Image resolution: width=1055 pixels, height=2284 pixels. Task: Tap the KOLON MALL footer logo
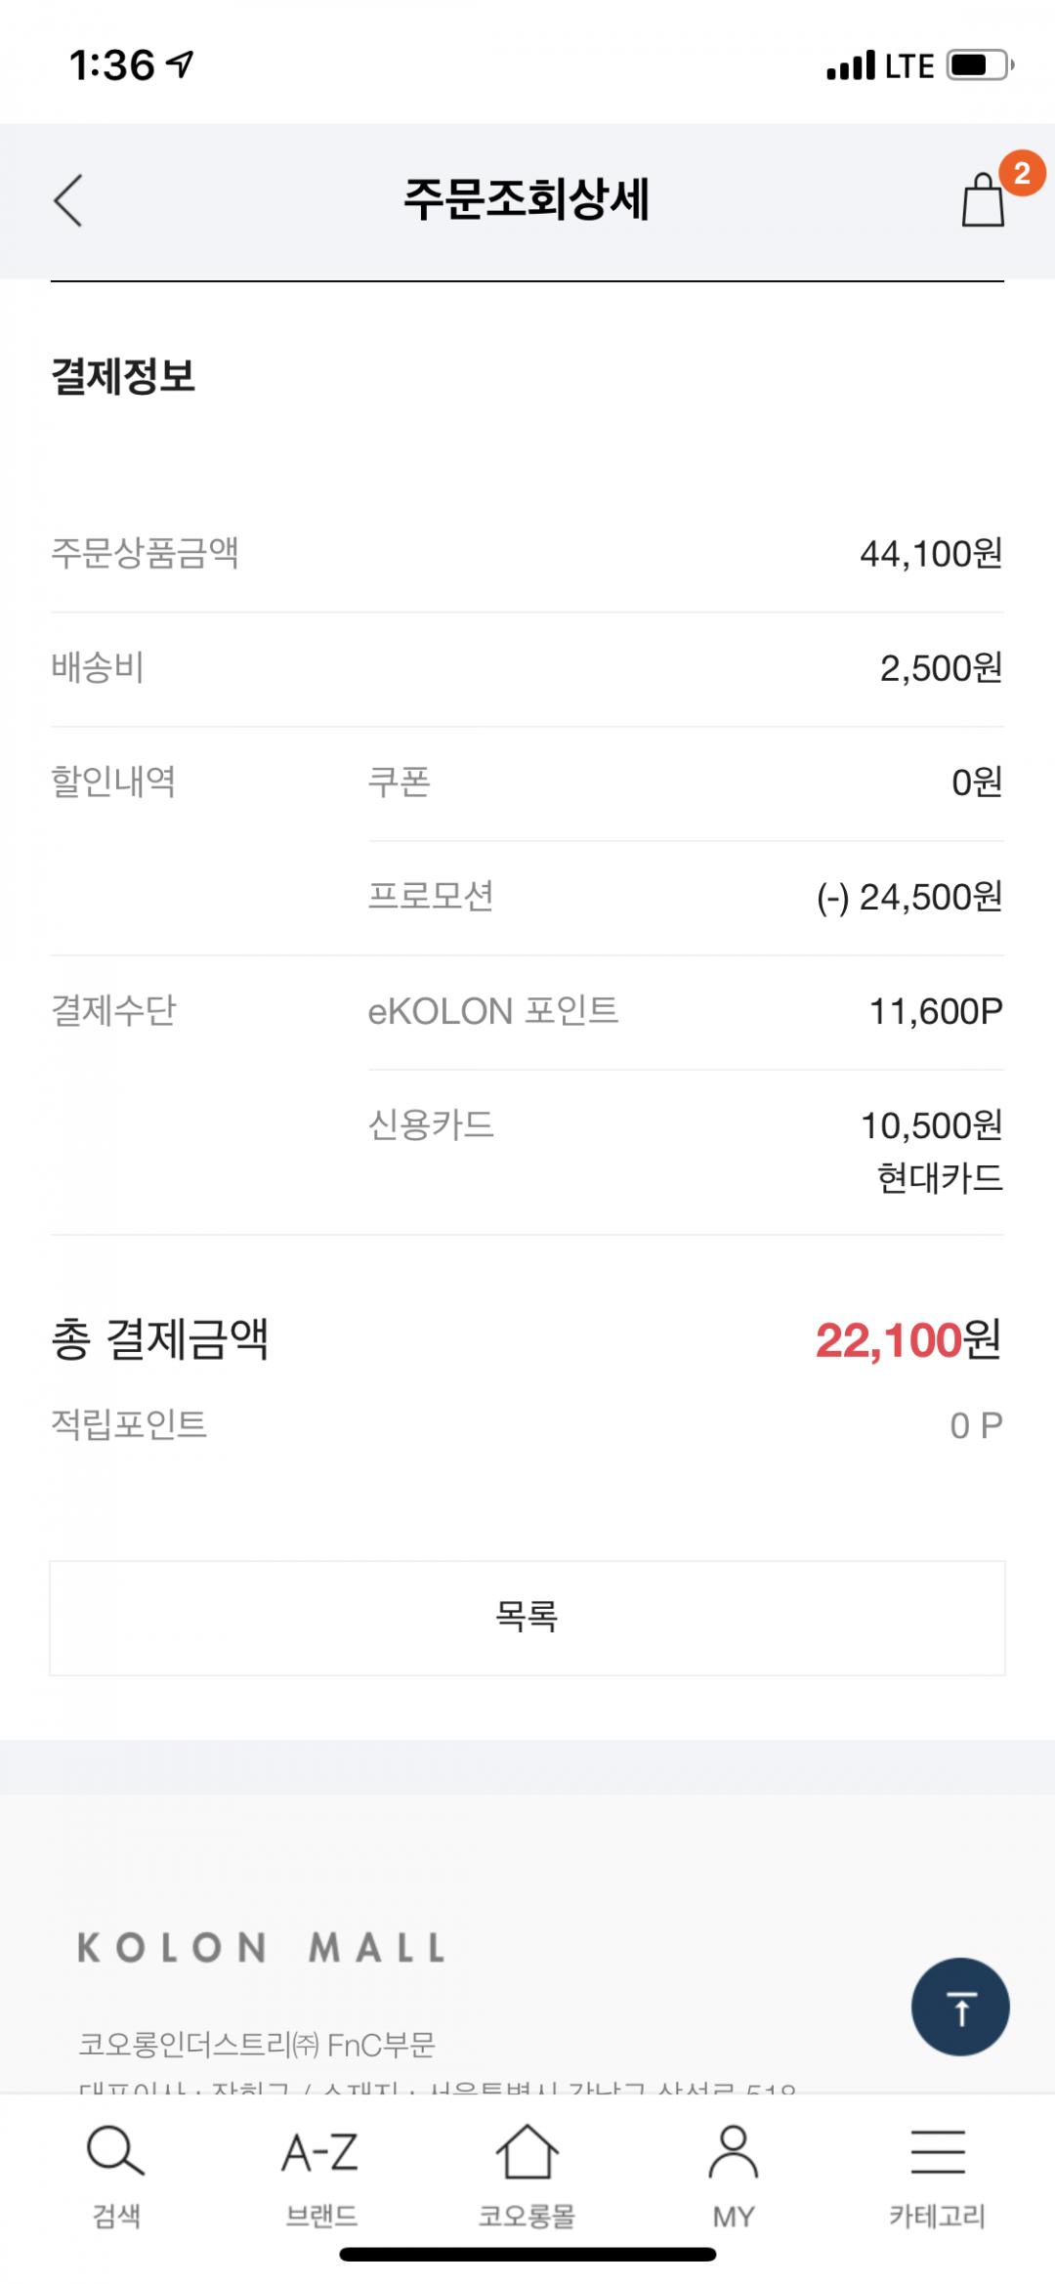pos(262,1948)
